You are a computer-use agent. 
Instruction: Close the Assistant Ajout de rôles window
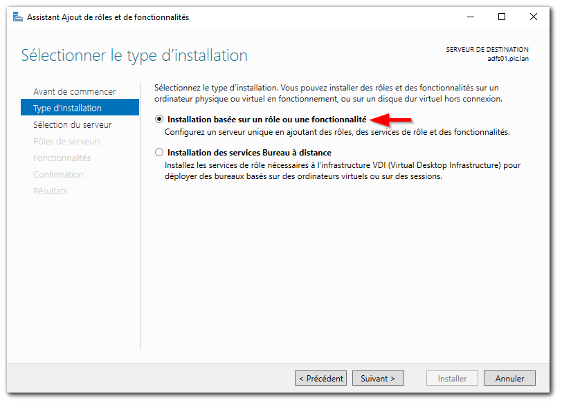coord(533,16)
